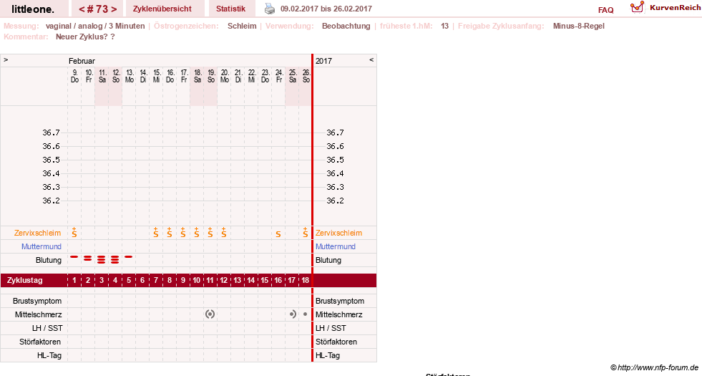Click the vaginal / analog / 3 Minuten value

pyautogui.click(x=95, y=26)
